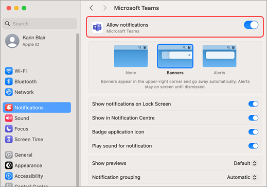
Task: Go back with the left chevron
Action: (x=92, y=8)
